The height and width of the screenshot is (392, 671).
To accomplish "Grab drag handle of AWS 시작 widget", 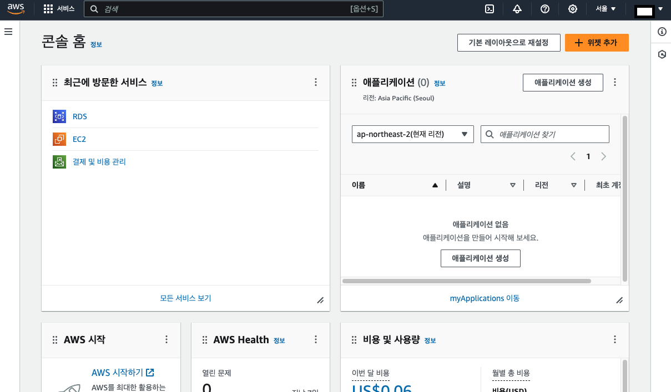I will (54, 340).
